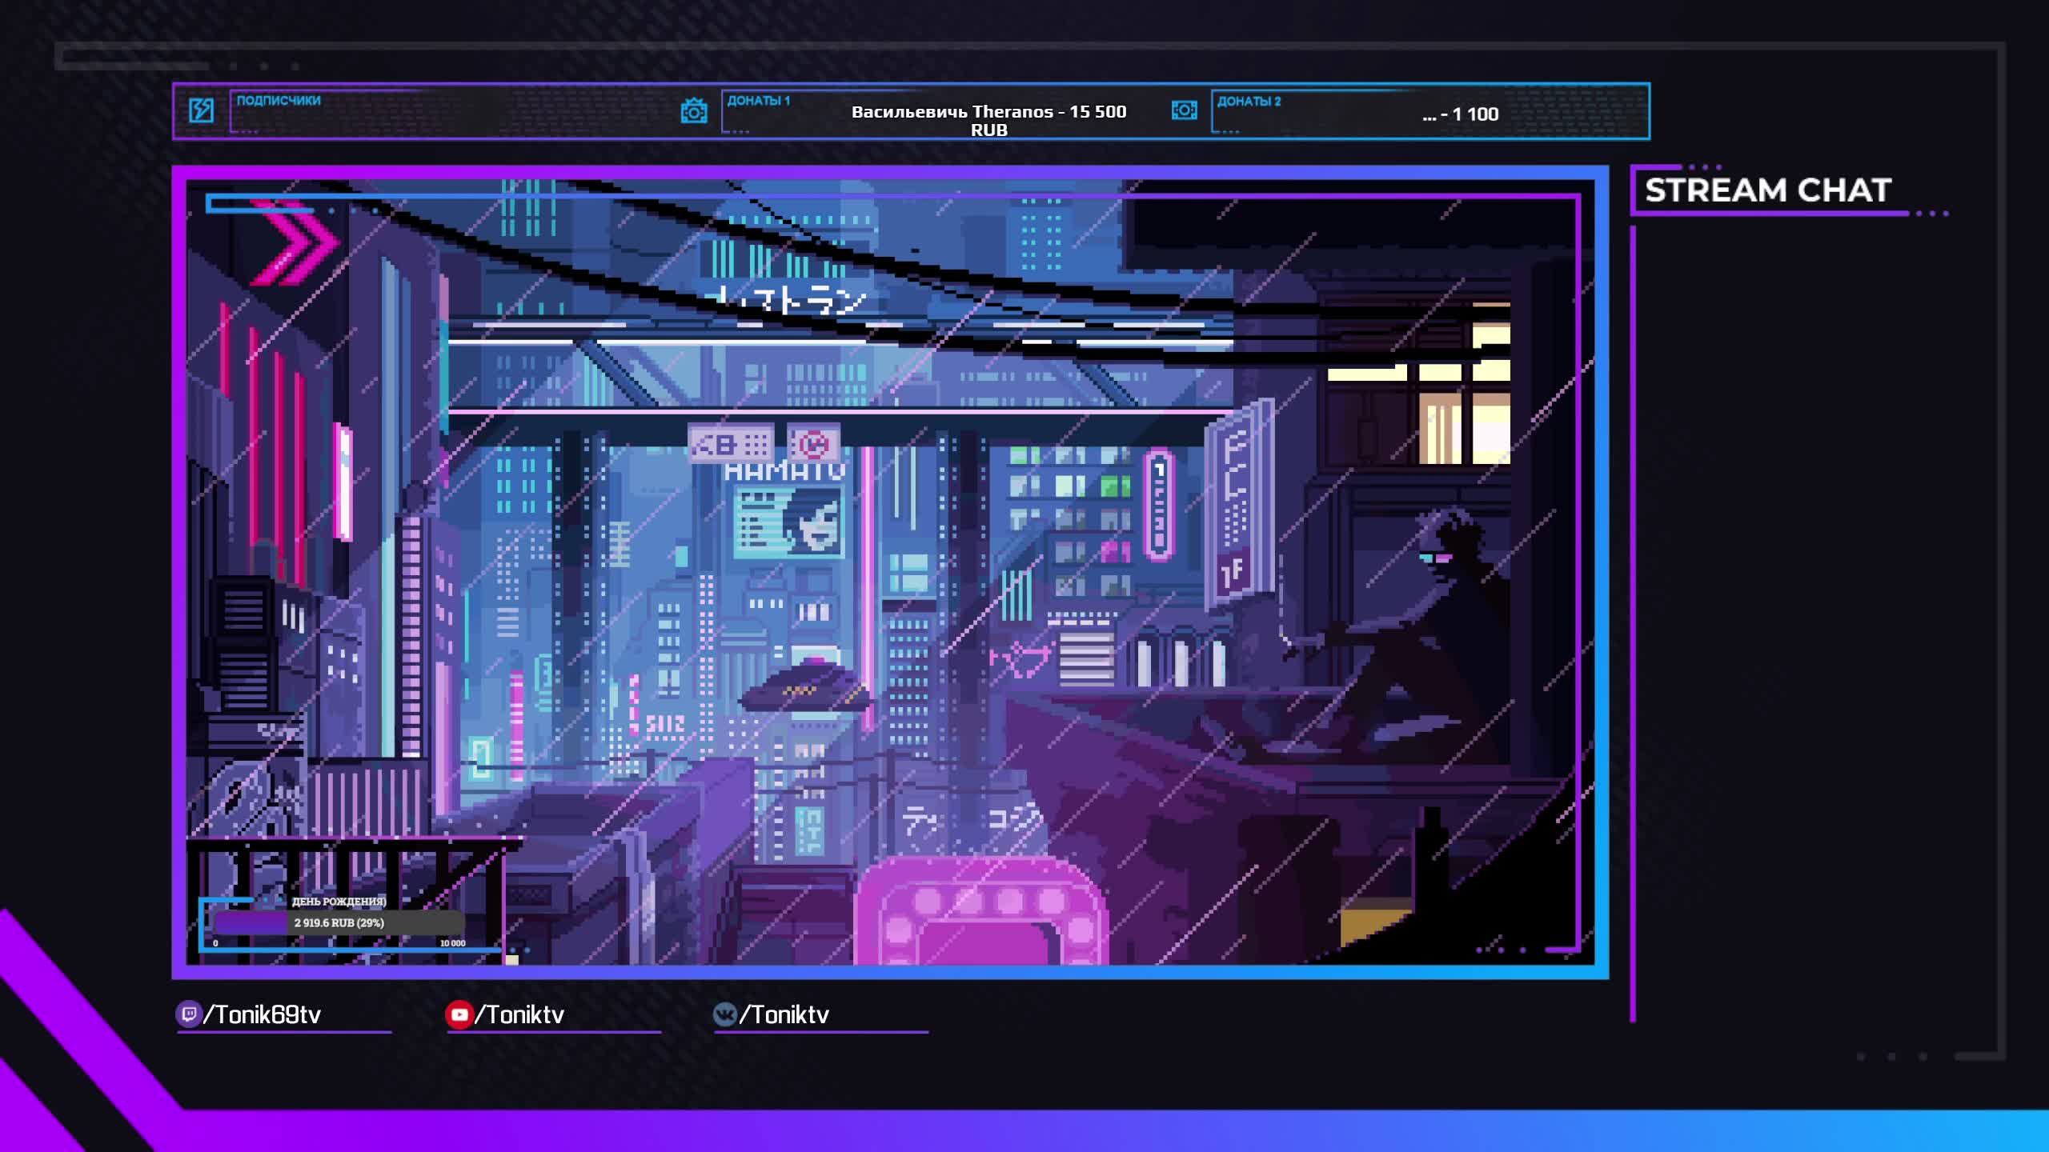Screen dimensions: 2049x1152
Task: Click the woman's portrait billboard thumbnail
Action: pyautogui.click(x=812, y=522)
